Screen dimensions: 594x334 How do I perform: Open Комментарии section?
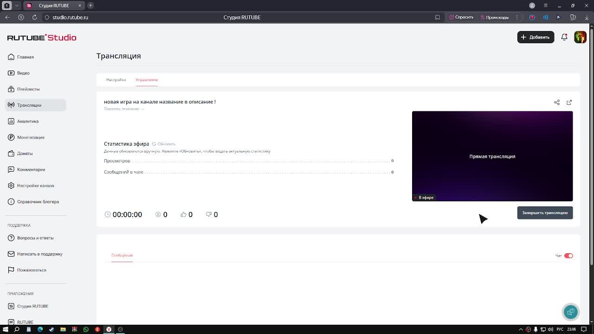coord(26,169)
